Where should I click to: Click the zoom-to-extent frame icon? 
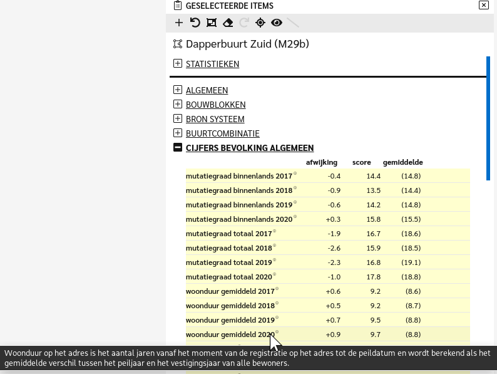(x=212, y=23)
